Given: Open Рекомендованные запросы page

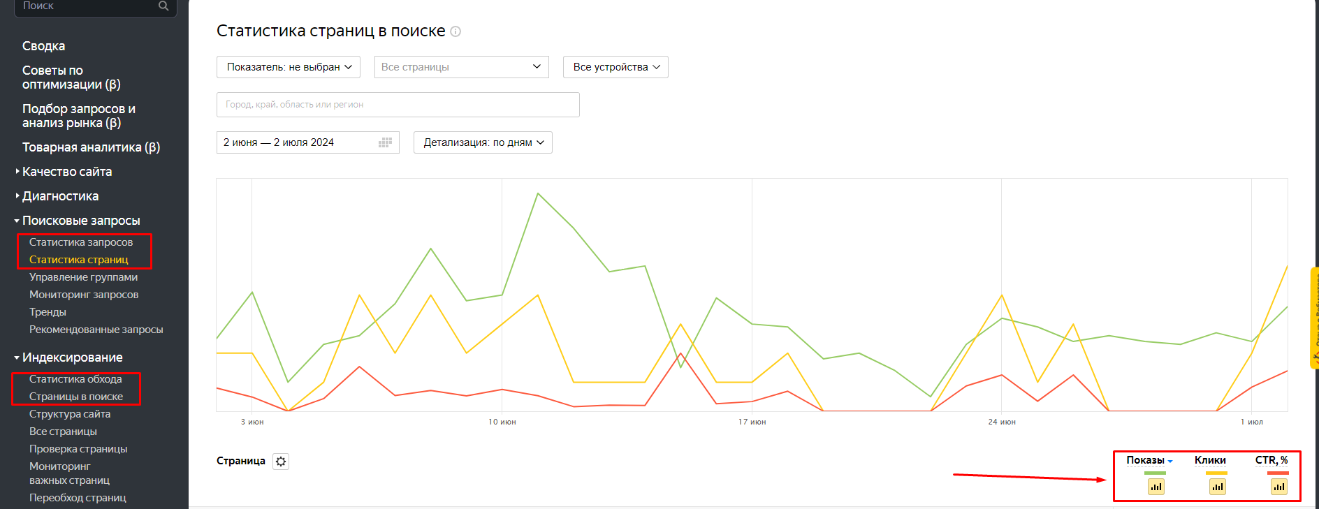Looking at the screenshot, I should click(96, 330).
